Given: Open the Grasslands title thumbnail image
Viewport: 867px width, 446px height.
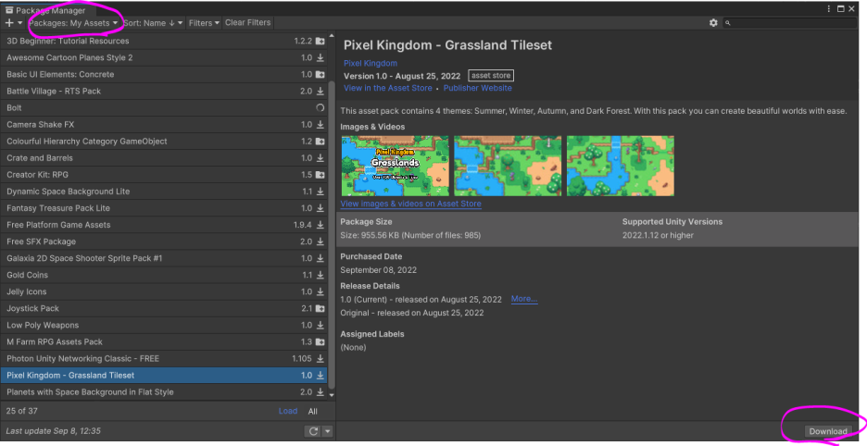Looking at the screenshot, I should [x=395, y=166].
